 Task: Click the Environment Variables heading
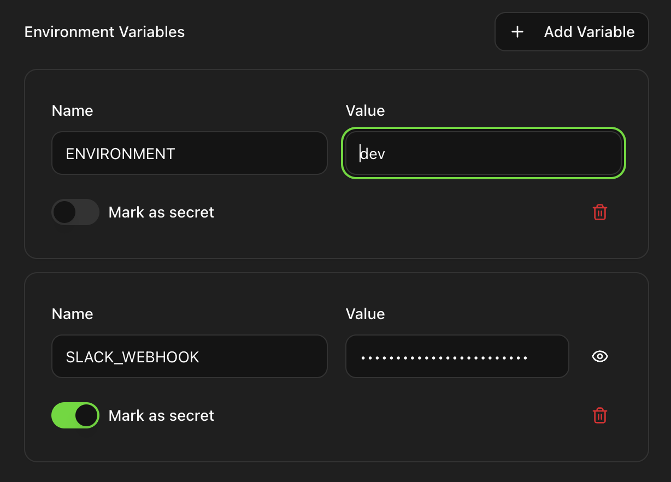104,32
